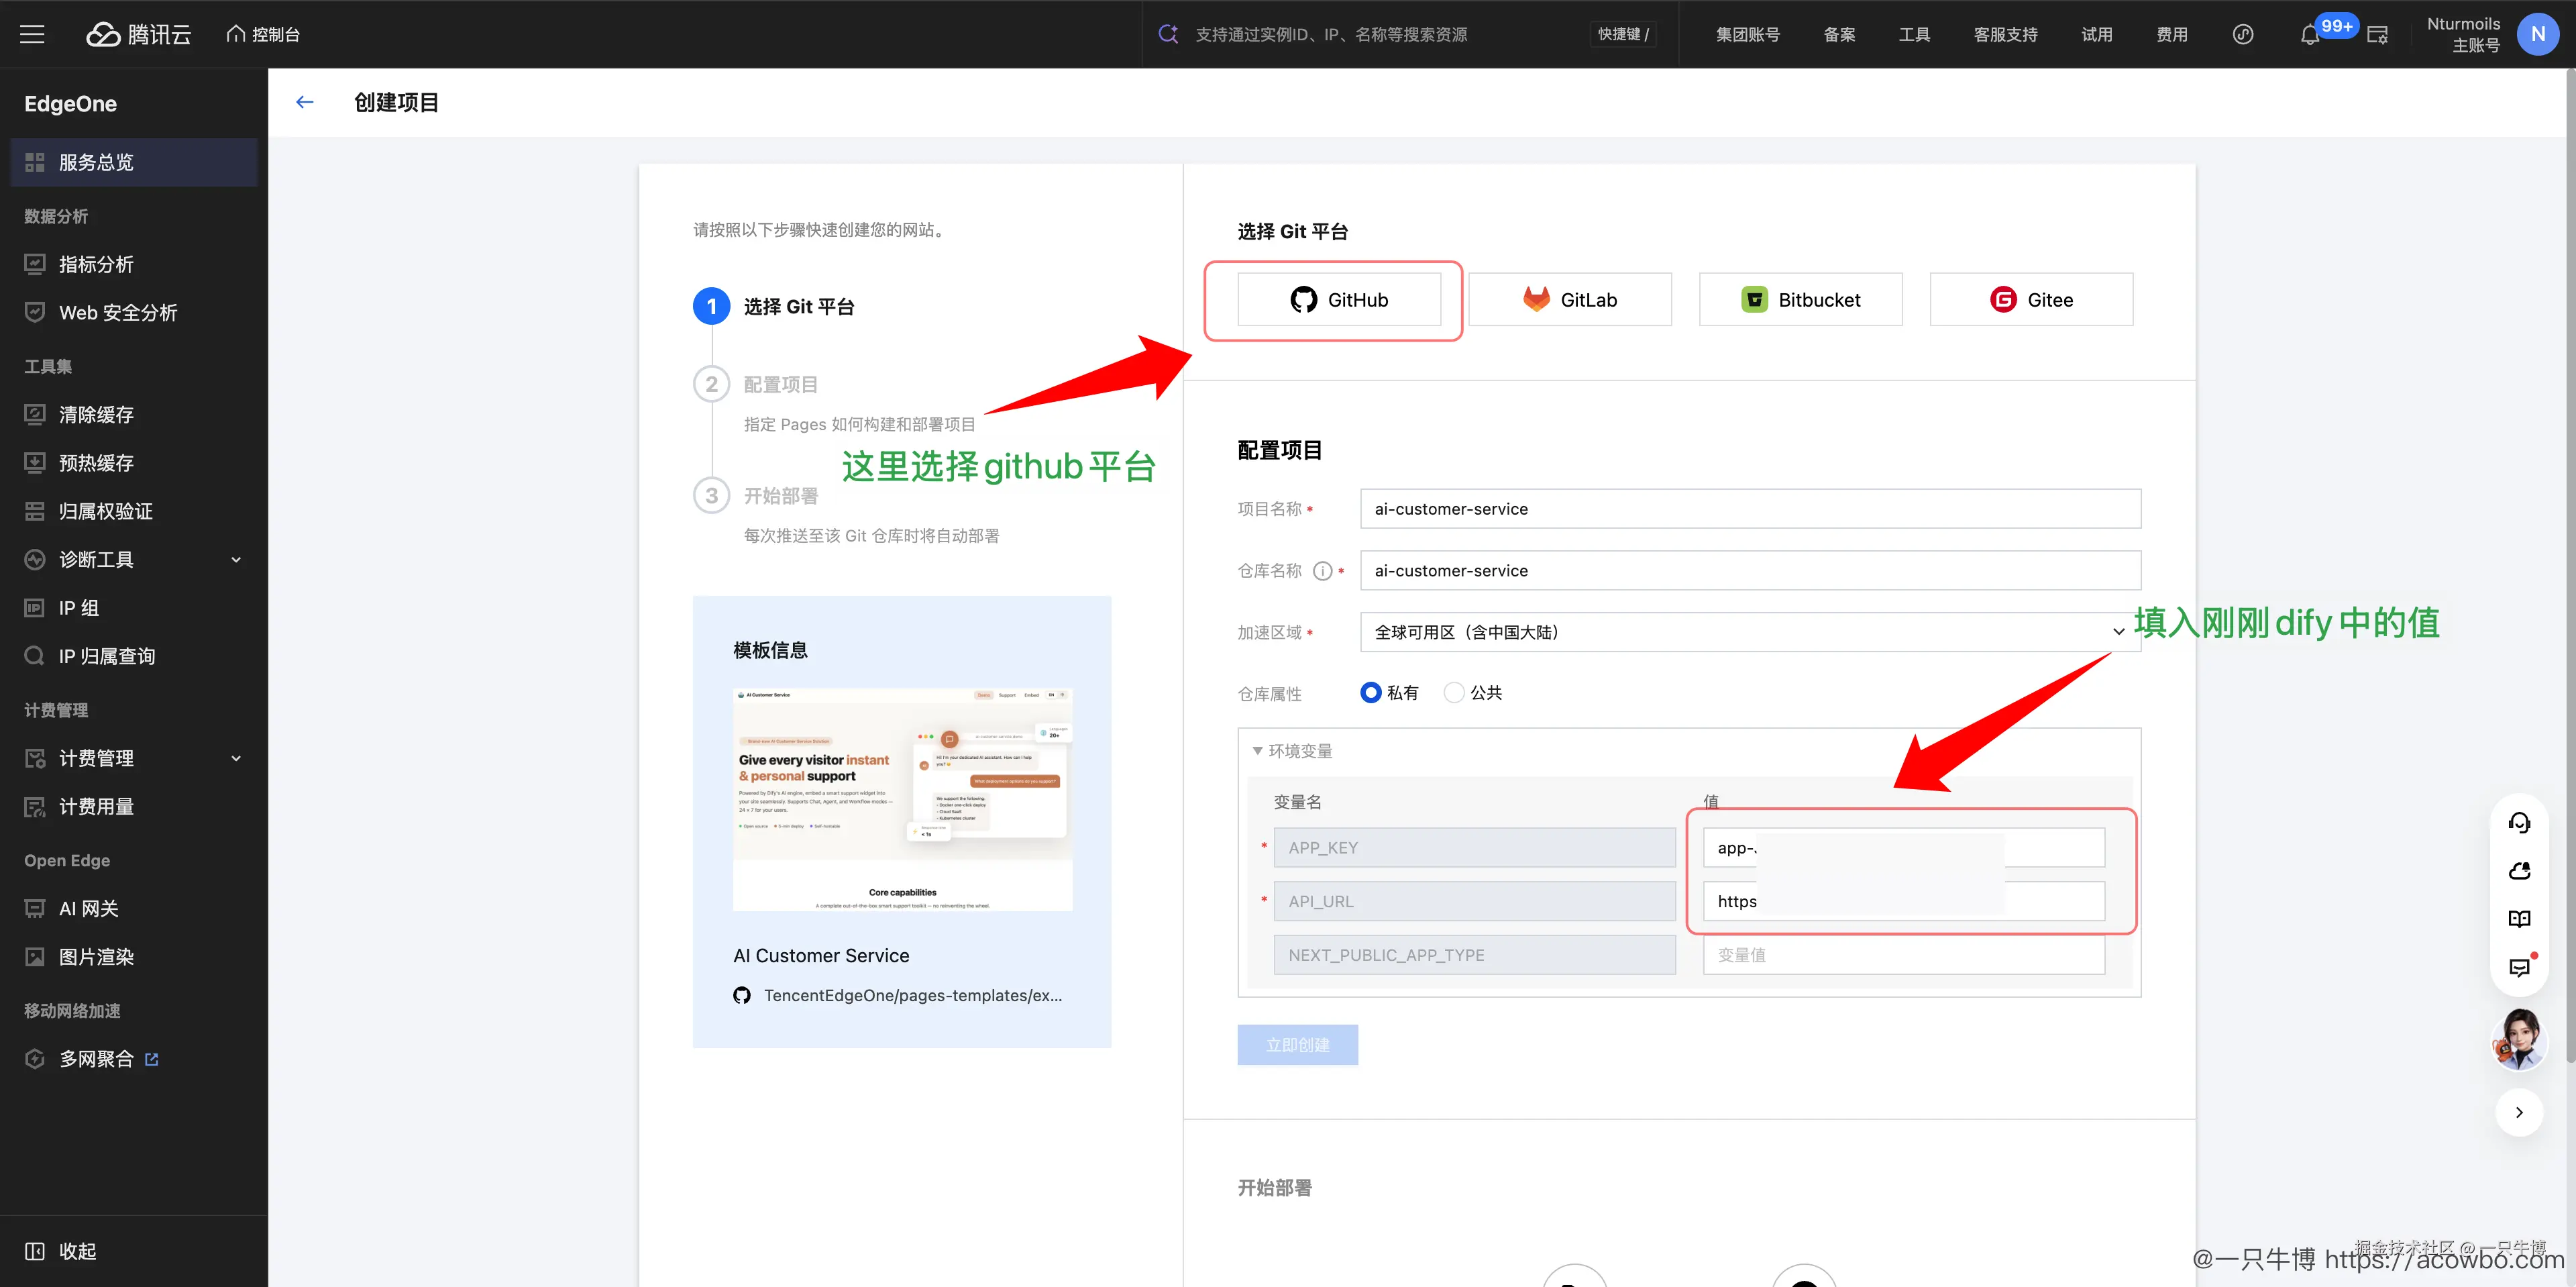This screenshot has width=2576, height=1287.
Task: Click the feedback message floating icon
Action: pyautogui.click(x=2519, y=967)
